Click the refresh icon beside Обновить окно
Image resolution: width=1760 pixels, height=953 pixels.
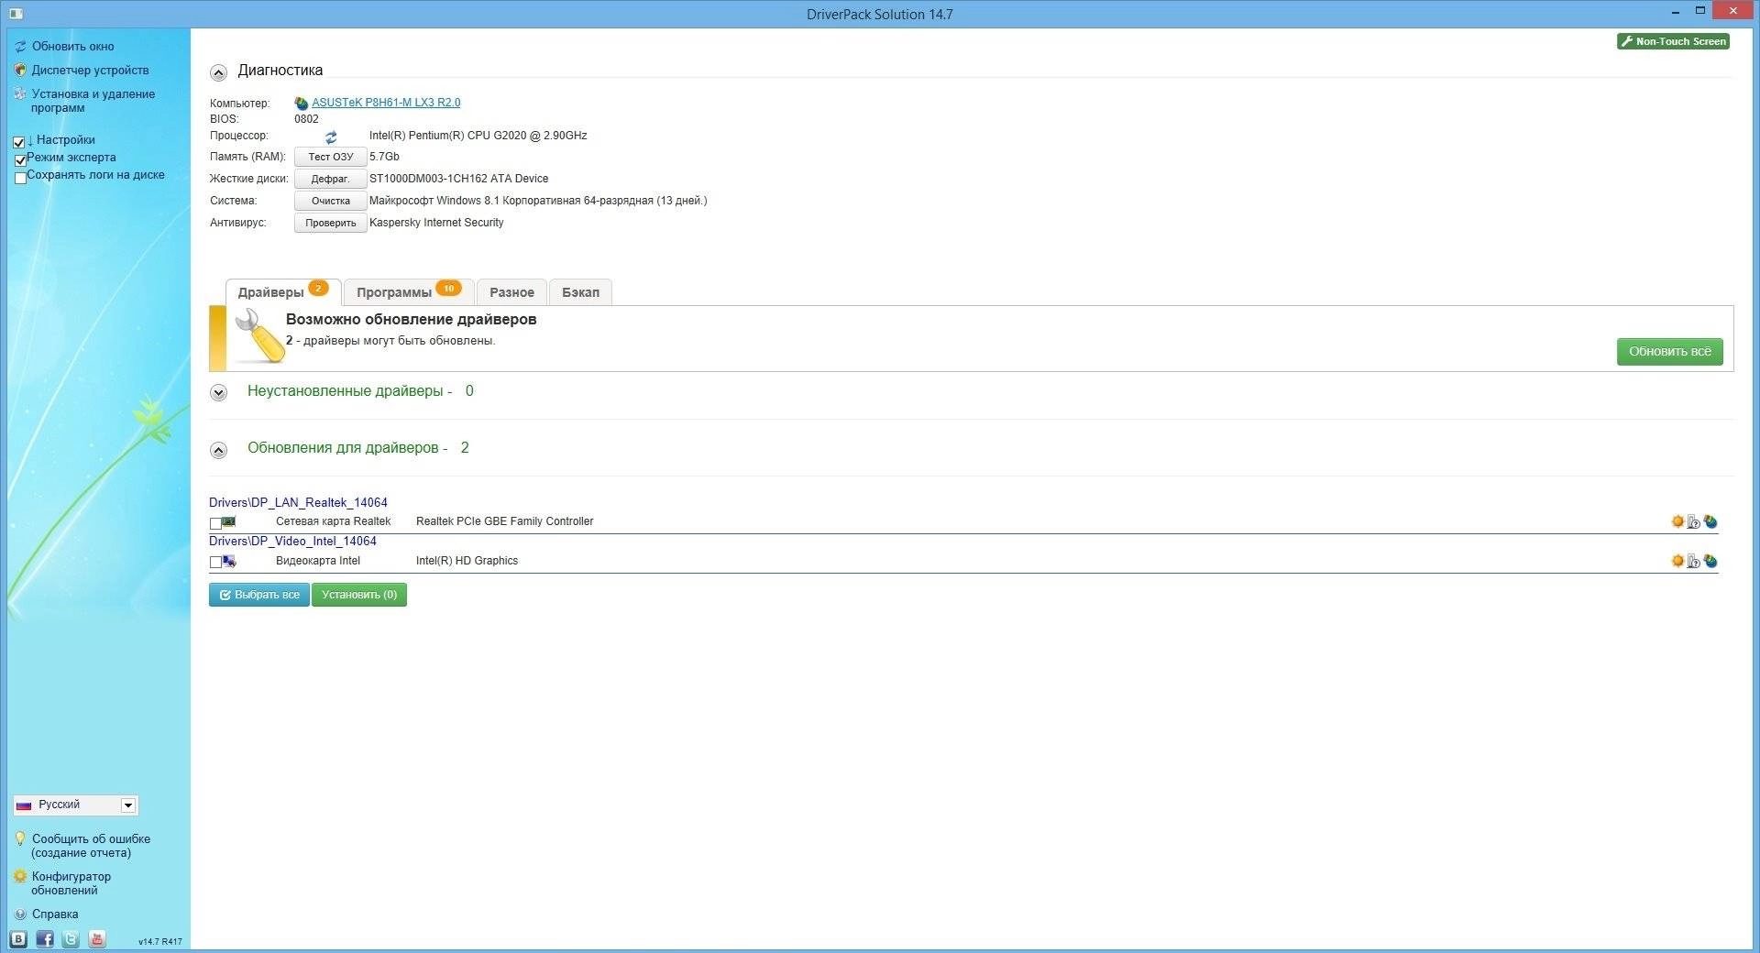tap(20, 47)
